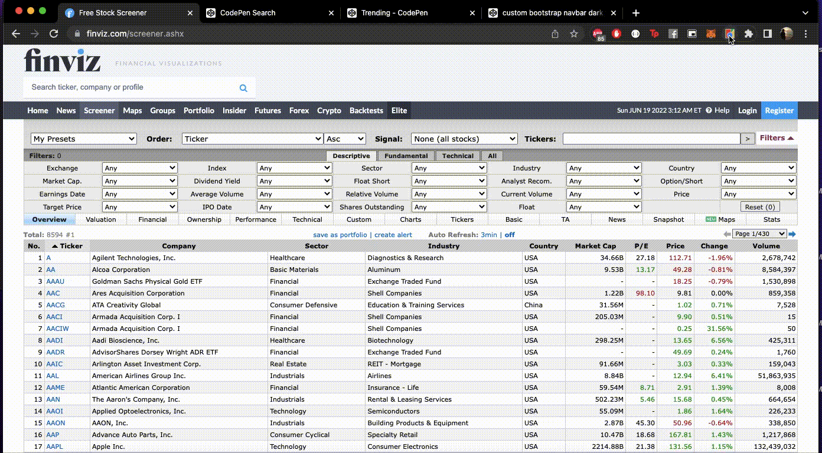Open a new tab with the plus icon
The width and height of the screenshot is (822, 453).
click(x=635, y=12)
